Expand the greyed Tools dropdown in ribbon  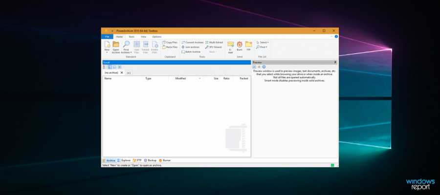pyautogui.click(x=213, y=52)
